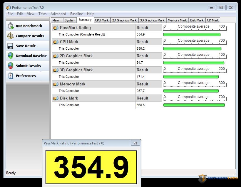Switch to the CPU Mark tab
Viewport: 241px width, 187px height.
(x=102, y=20)
